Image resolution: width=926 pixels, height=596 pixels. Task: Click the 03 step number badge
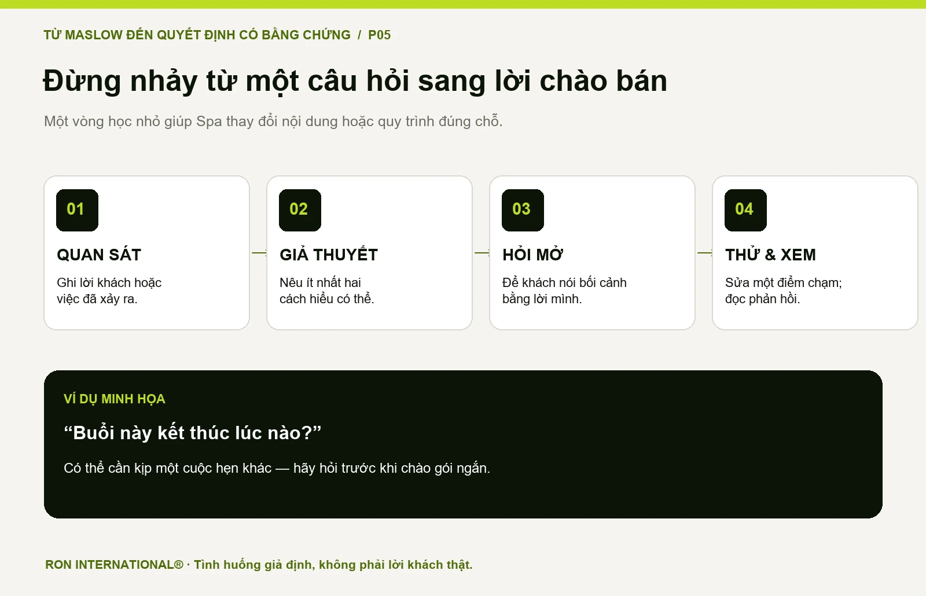coord(523,210)
